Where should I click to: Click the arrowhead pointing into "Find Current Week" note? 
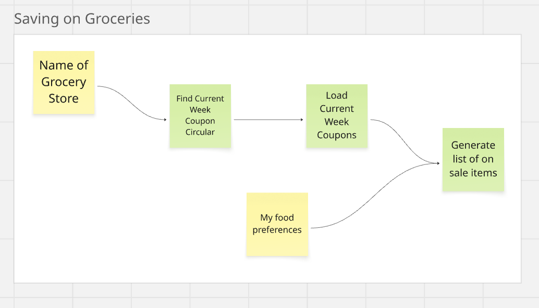coord(165,120)
